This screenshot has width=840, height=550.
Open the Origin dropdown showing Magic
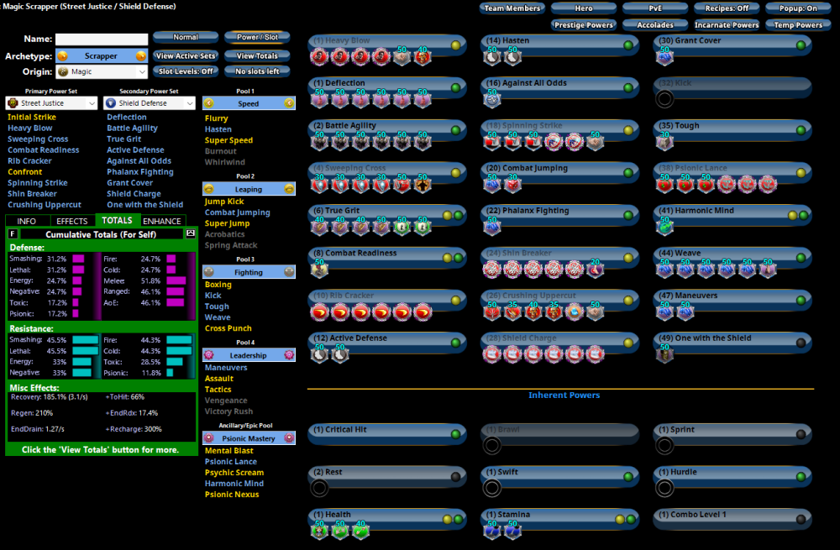tap(101, 72)
